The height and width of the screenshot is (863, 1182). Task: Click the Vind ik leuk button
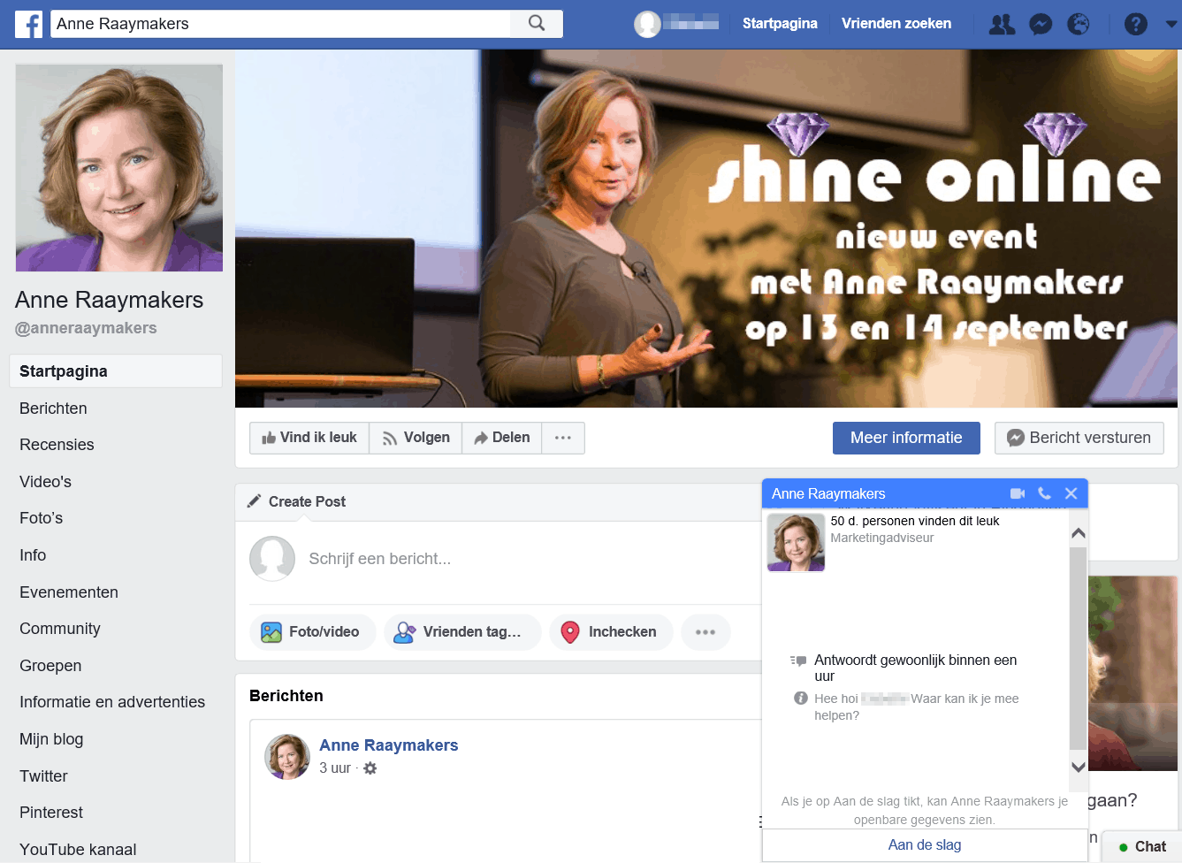(309, 438)
